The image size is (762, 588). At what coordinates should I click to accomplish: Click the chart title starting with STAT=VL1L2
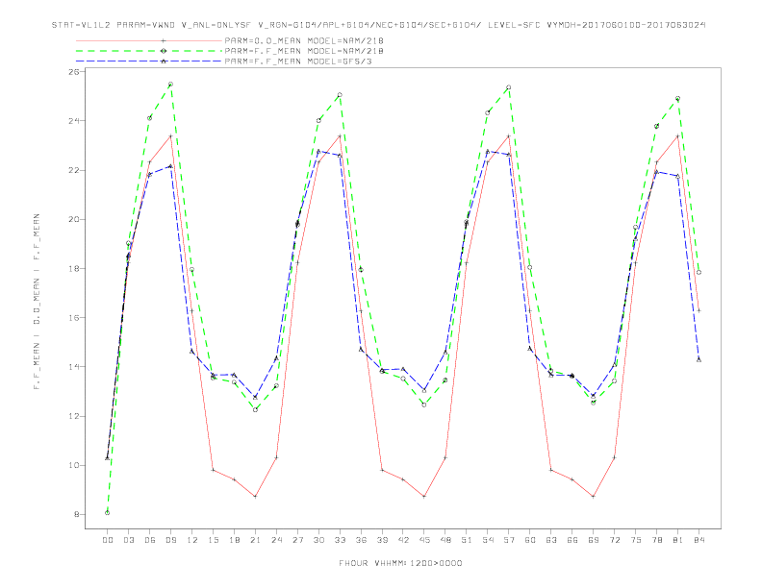tap(378, 25)
